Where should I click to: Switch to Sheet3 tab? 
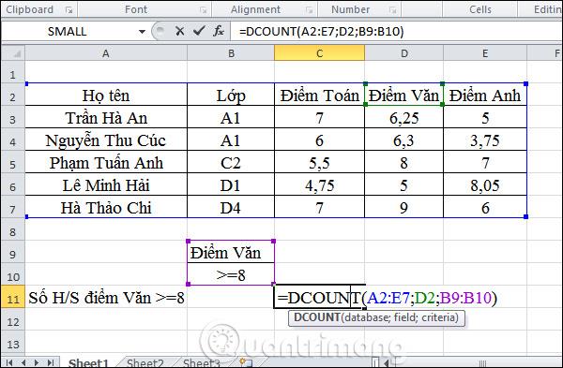coord(201,363)
